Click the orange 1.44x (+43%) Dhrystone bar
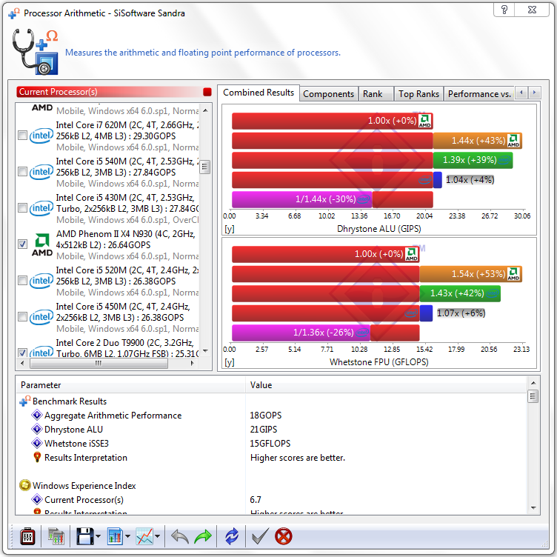 tap(478, 141)
